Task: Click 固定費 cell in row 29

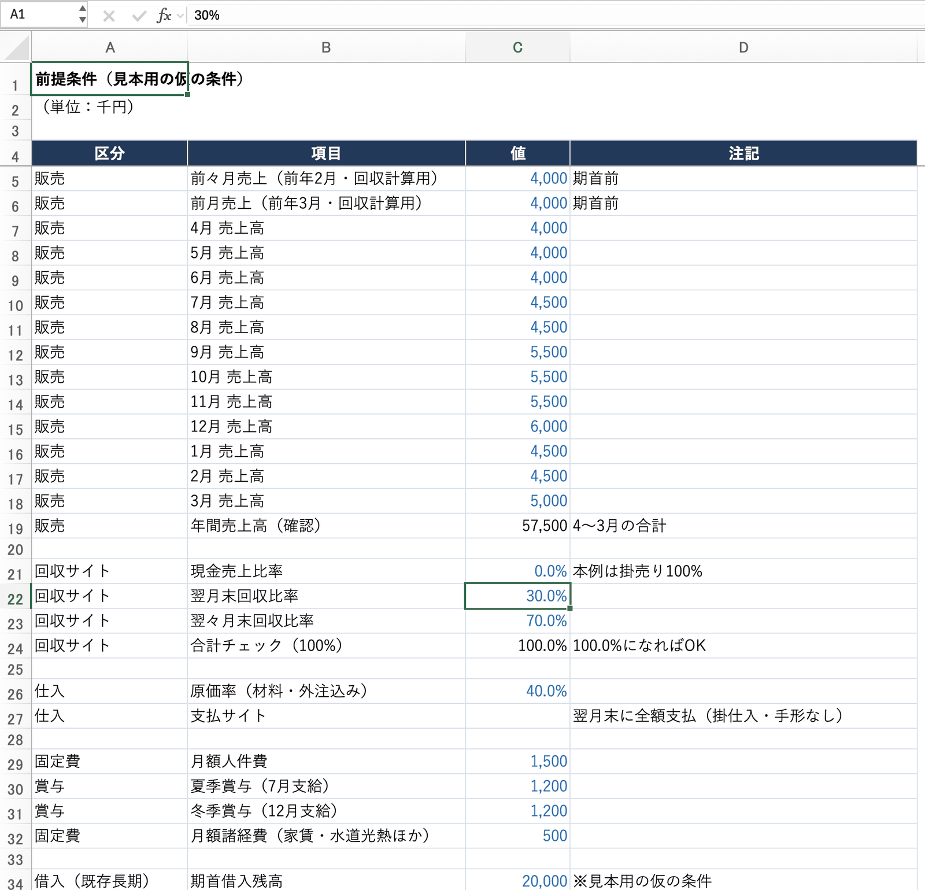Action: pyautogui.click(x=110, y=762)
